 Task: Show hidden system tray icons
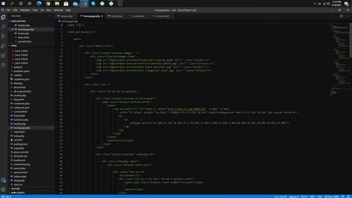tap(315, 4)
